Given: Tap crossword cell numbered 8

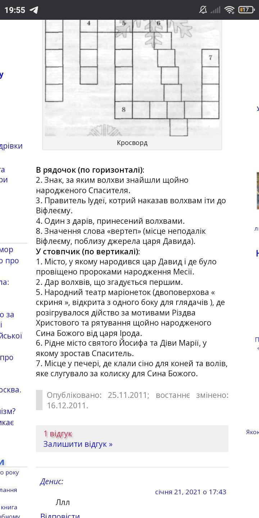Looking at the screenshot, I should click(123, 110).
